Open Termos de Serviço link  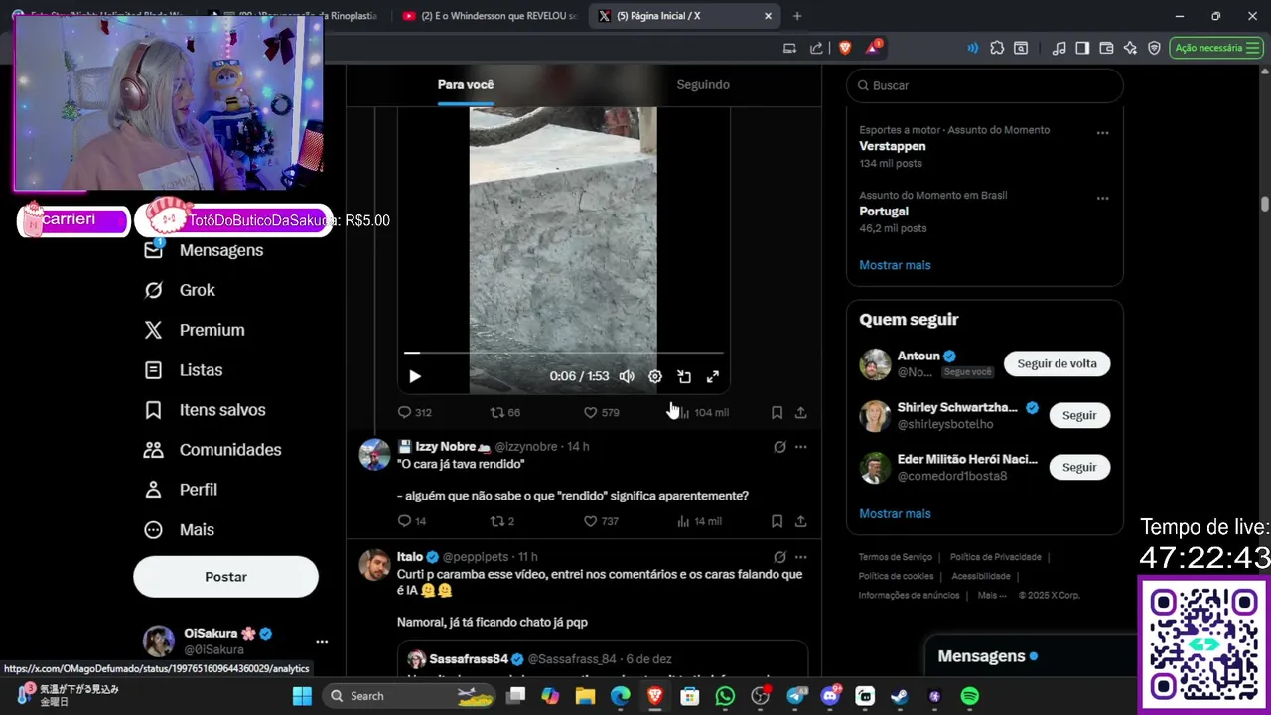pos(896,557)
